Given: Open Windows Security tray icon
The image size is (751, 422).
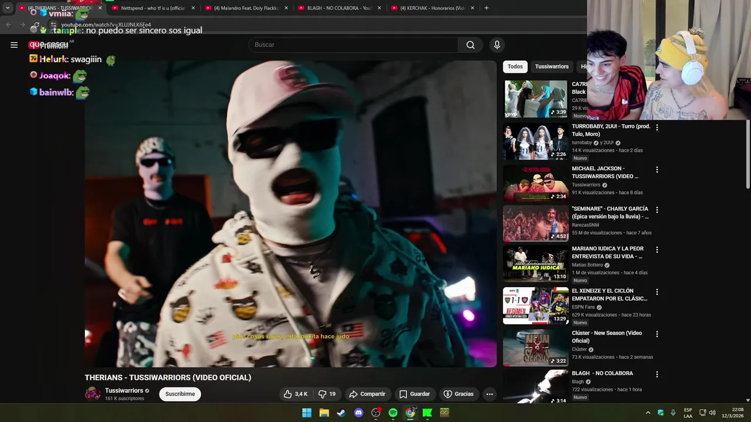Looking at the screenshot, I should [661, 413].
